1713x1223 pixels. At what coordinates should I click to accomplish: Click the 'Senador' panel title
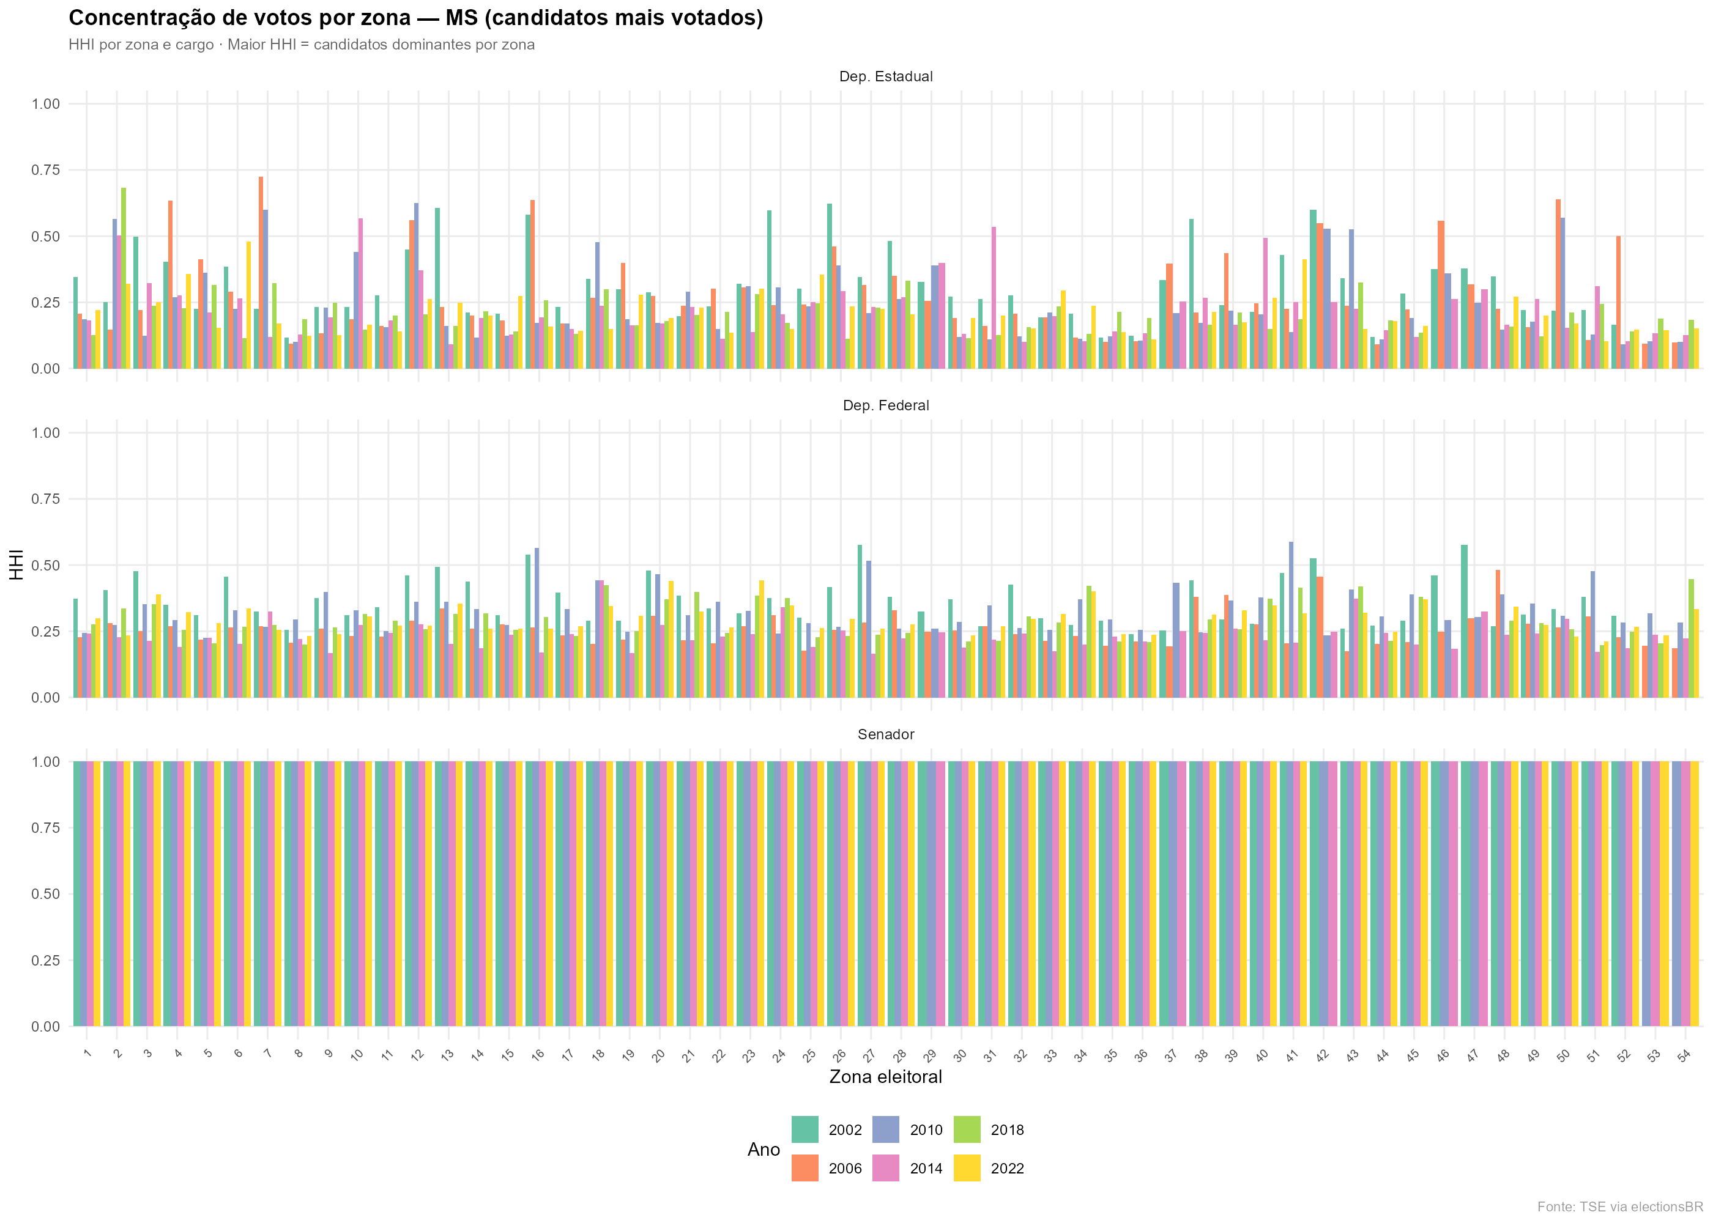885,734
